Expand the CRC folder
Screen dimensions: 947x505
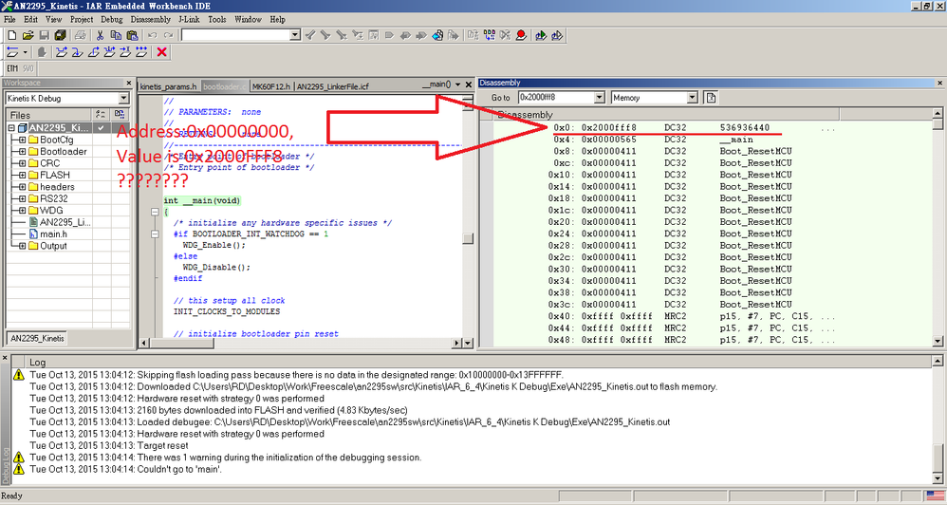[23, 163]
